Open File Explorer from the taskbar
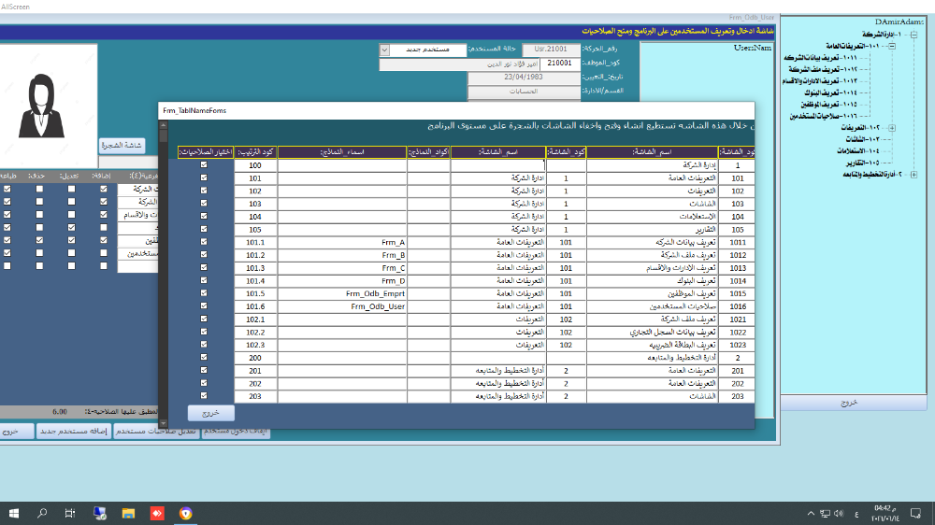935x525 pixels. pyautogui.click(x=128, y=513)
